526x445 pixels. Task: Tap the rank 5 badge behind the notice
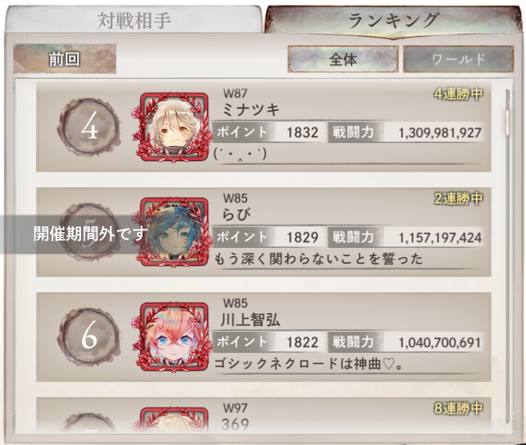tap(90, 232)
